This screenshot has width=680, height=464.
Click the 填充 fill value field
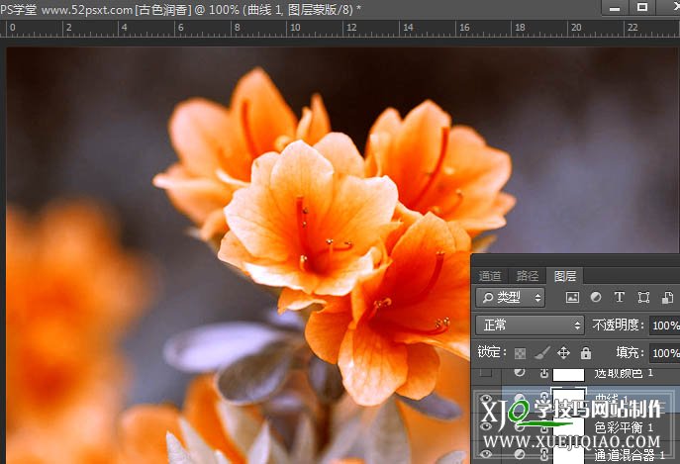(663, 352)
